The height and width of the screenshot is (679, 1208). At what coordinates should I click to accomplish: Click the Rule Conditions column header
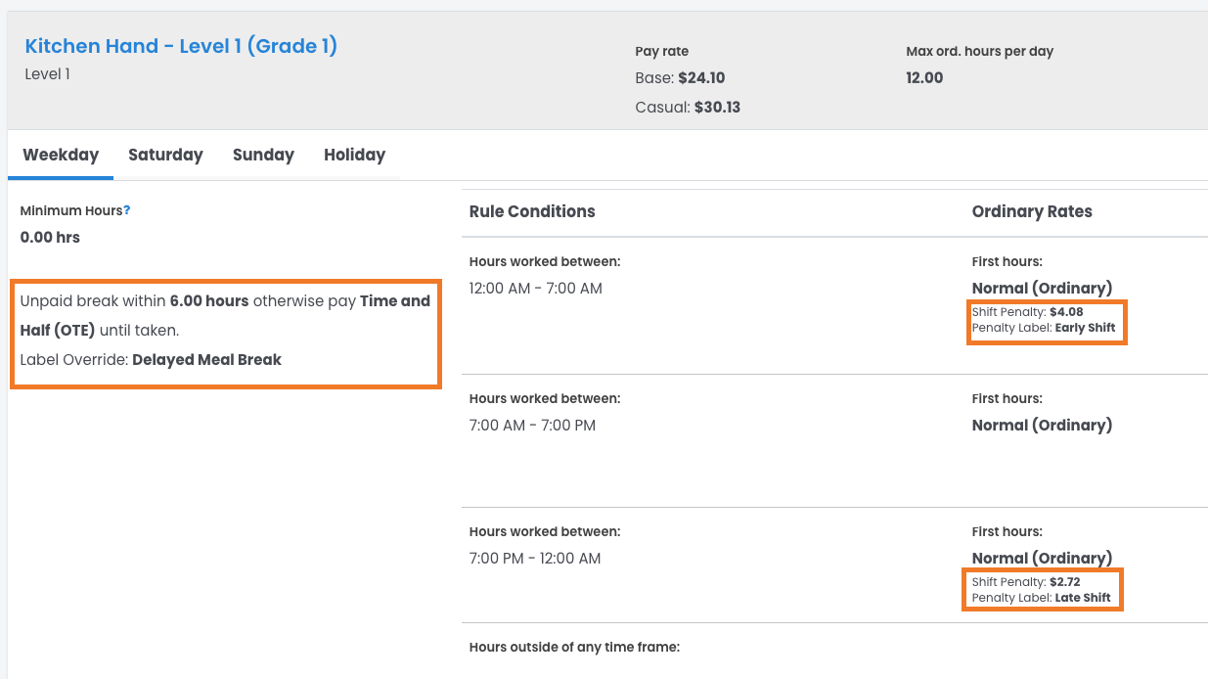point(531,211)
